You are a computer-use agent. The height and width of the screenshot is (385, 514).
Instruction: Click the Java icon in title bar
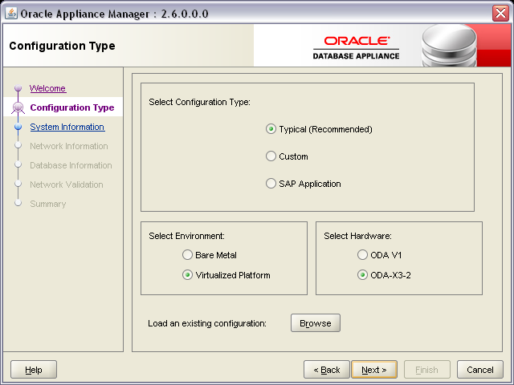pyautogui.click(x=10, y=14)
